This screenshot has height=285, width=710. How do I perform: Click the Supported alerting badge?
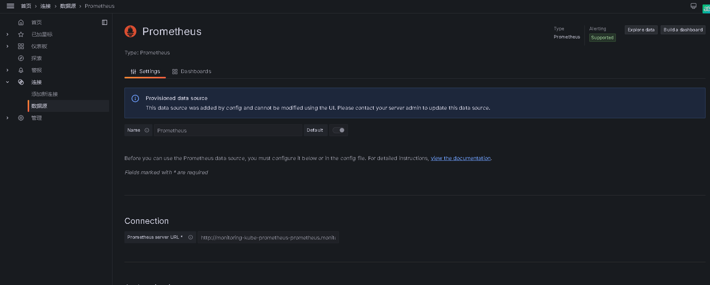pyautogui.click(x=602, y=38)
